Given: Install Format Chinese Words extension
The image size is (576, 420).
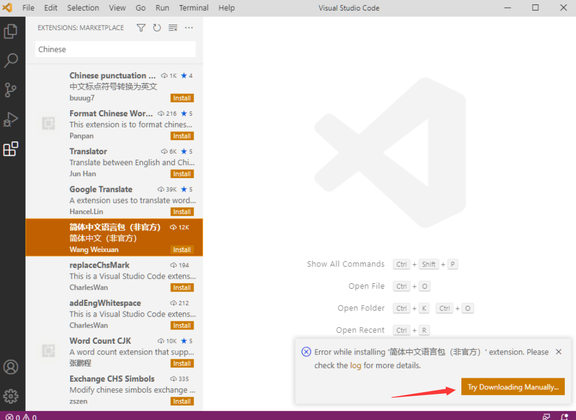Looking at the screenshot, I should coord(182,136).
